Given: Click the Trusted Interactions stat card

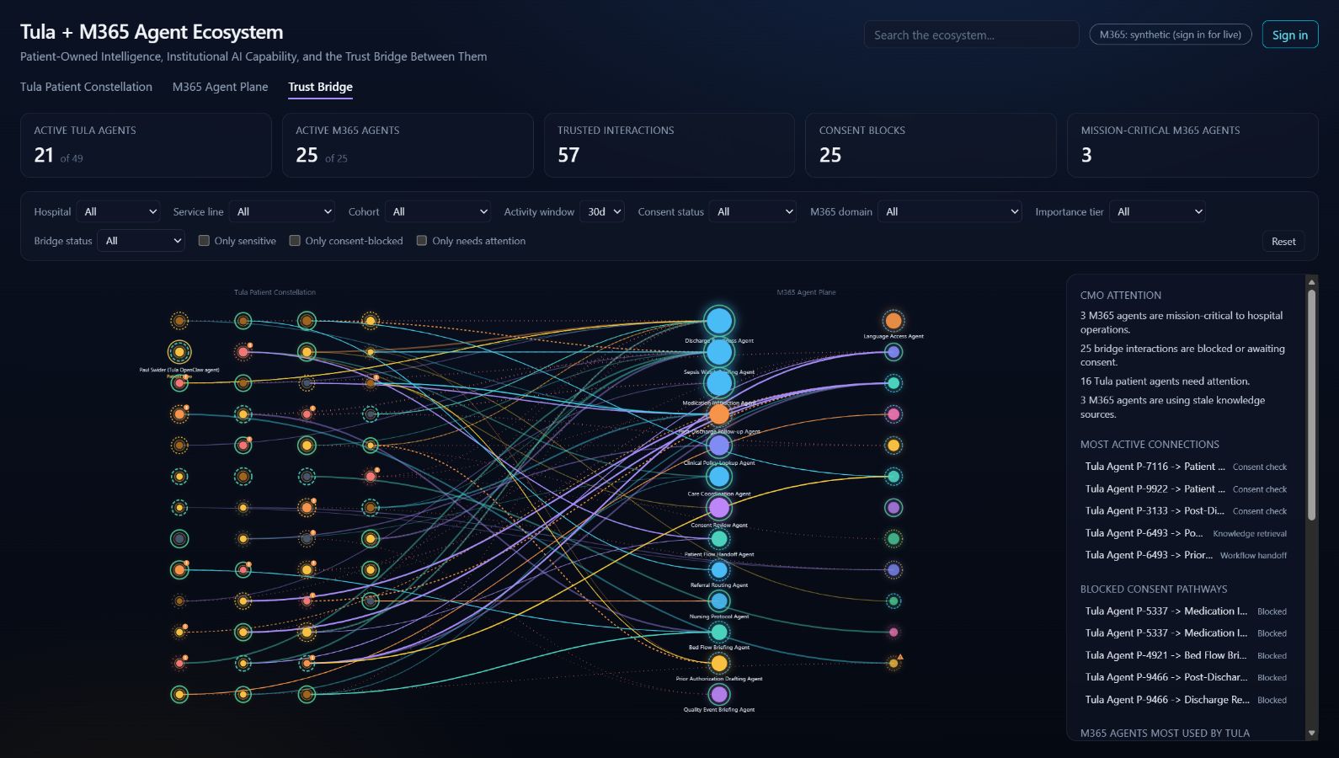Looking at the screenshot, I should [x=669, y=145].
